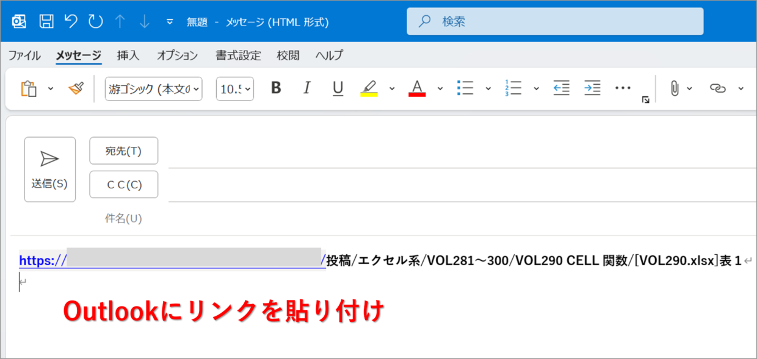
Task: Click the Insert Link chain icon
Action: 718,88
